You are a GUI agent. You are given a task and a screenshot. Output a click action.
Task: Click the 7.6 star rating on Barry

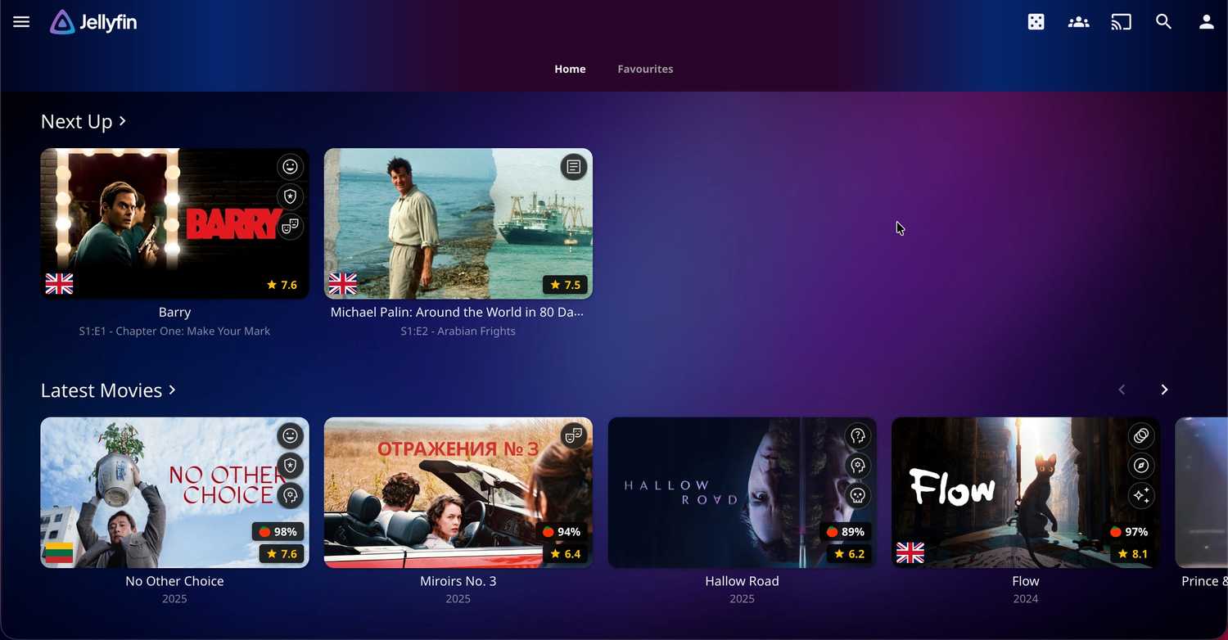(x=282, y=285)
